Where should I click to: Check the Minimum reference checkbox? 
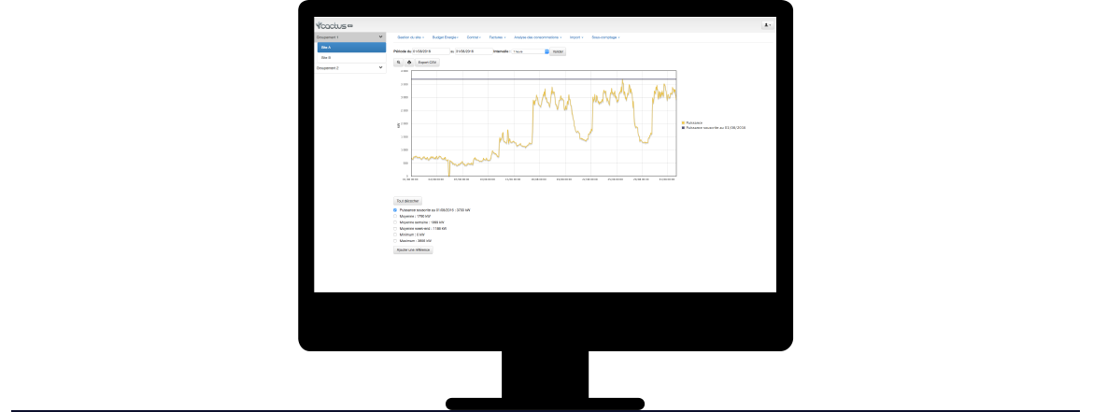[x=395, y=234]
